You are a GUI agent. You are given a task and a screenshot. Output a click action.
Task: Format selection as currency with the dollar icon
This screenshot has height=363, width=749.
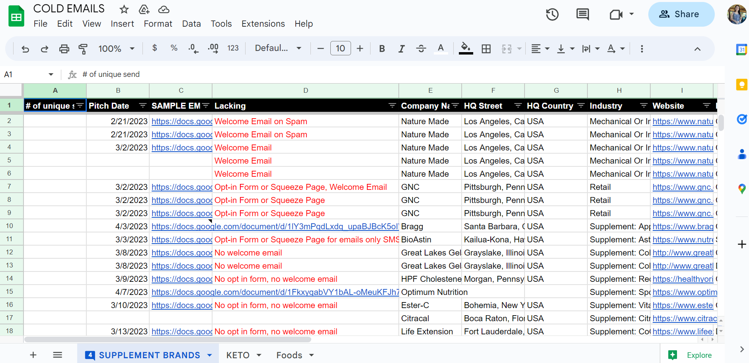tap(155, 48)
